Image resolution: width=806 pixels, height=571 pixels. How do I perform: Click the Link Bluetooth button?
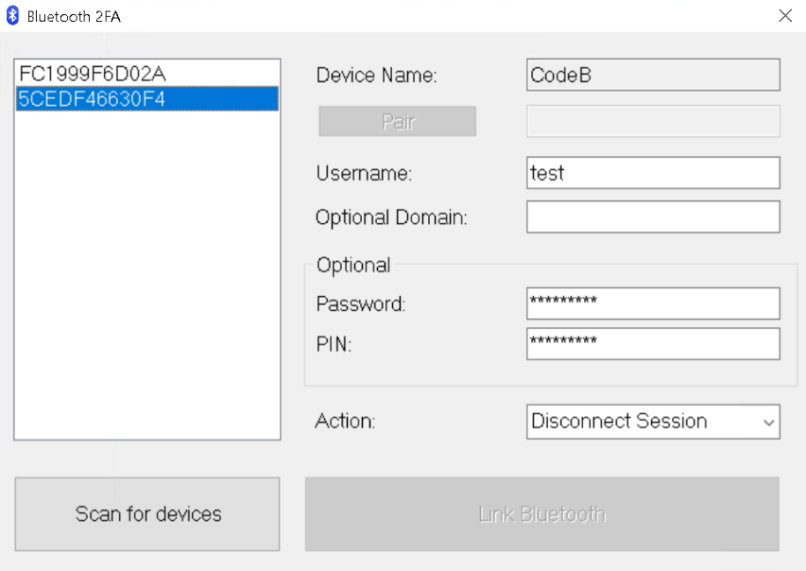tap(542, 514)
